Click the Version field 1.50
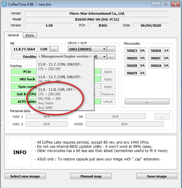The image size is (182, 188). tap(49, 25)
